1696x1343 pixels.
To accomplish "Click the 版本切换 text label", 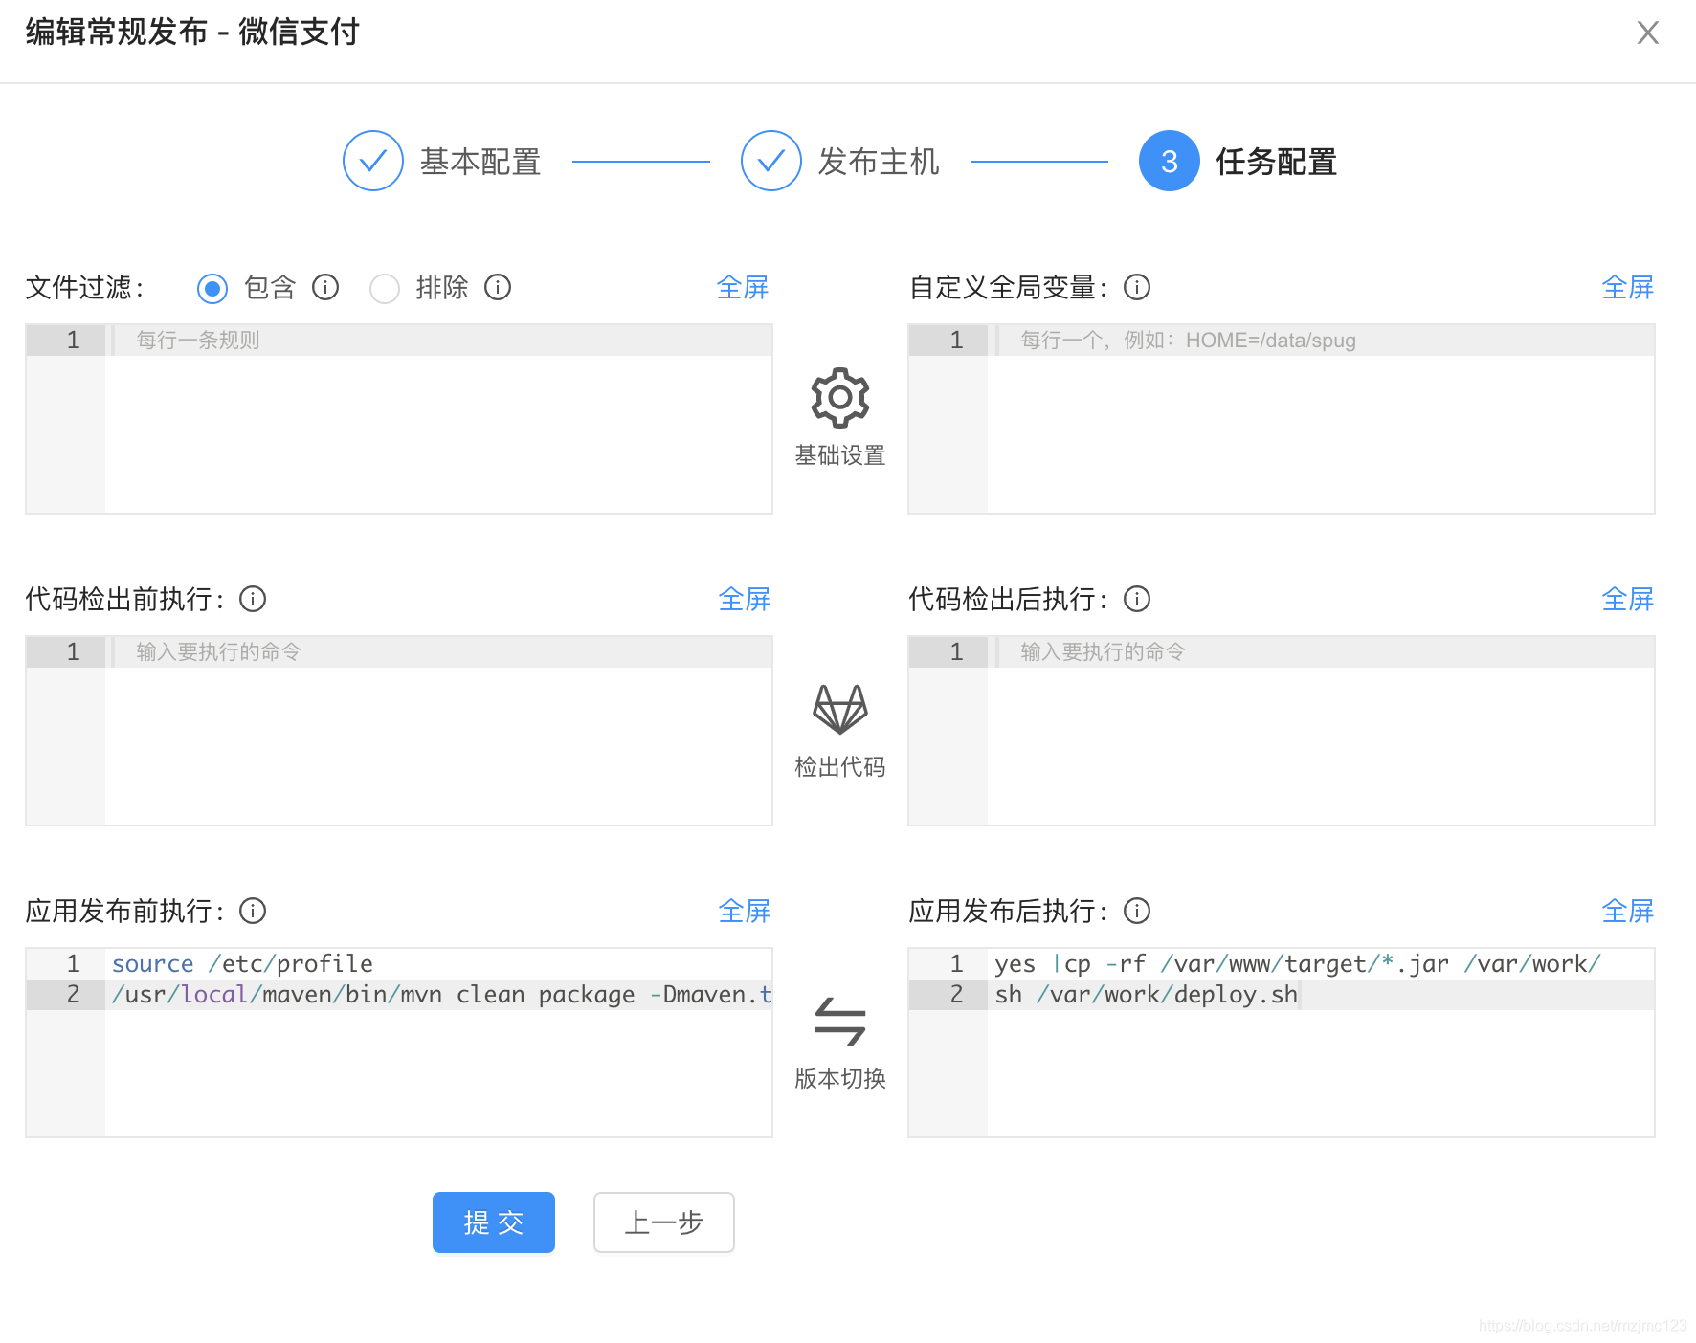I will pyautogui.click(x=840, y=1079).
